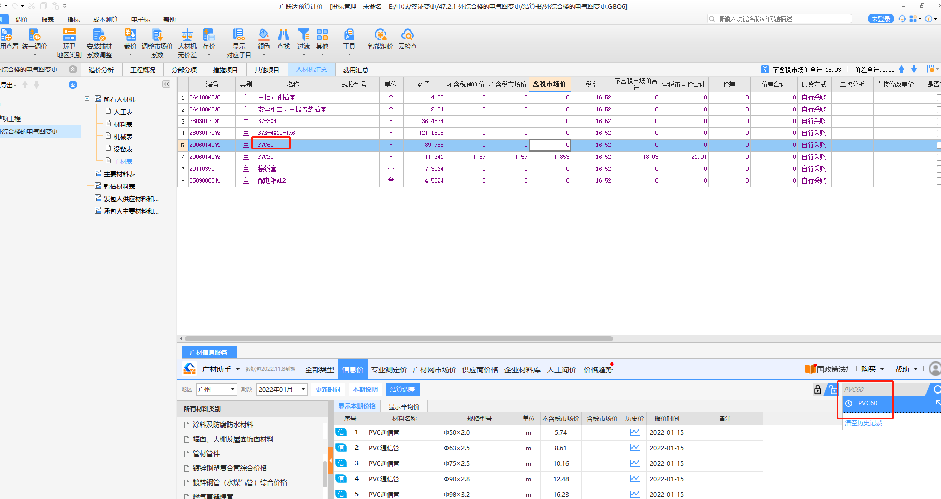Click the function search field at the top

coord(780,19)
